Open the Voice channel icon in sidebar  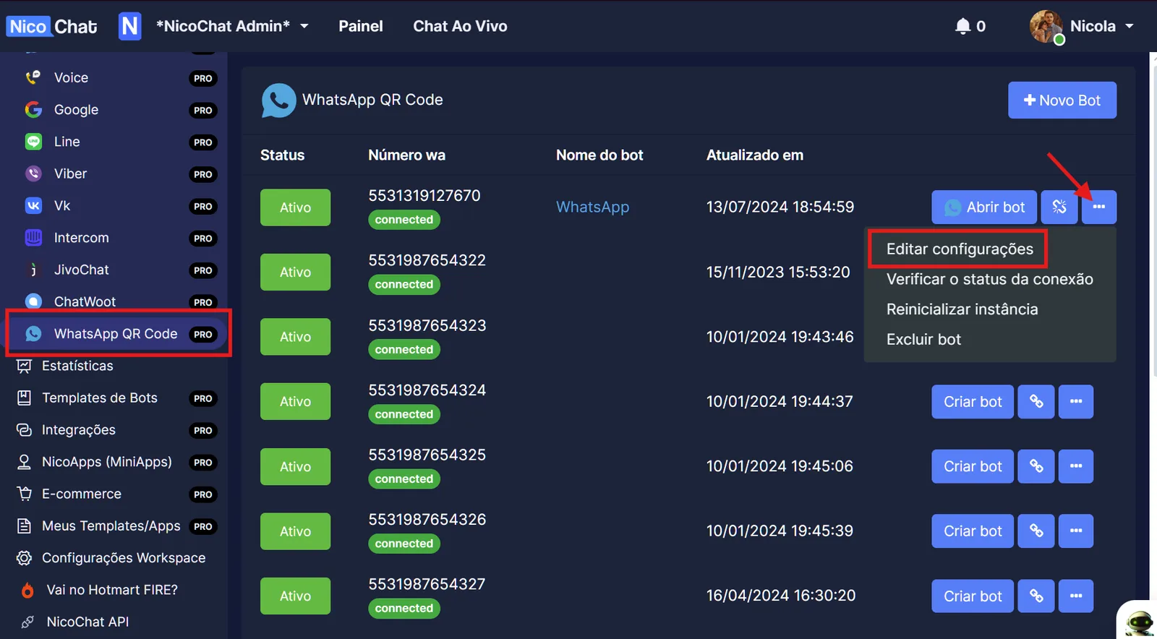point(33,77)
